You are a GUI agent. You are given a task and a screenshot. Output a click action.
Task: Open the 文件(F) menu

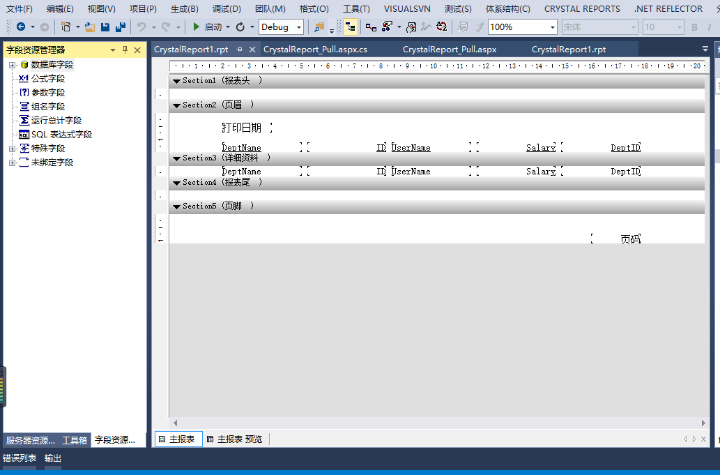pyautogui.click(x=19, y=9)
